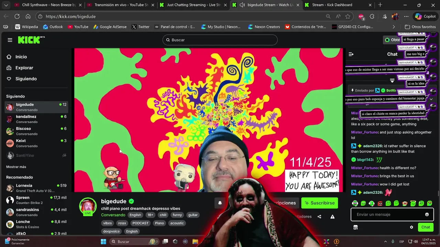Click the Windows taskbar Buscar search box
Screen dimensions: 440x247
click(134, 242)
